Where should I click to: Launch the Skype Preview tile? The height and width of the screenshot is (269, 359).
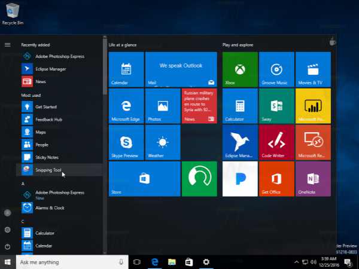pyautogui.click(x=126, y=142)
